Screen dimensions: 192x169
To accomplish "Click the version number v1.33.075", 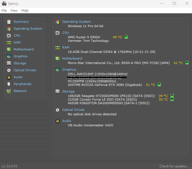I will coord(9,166).
